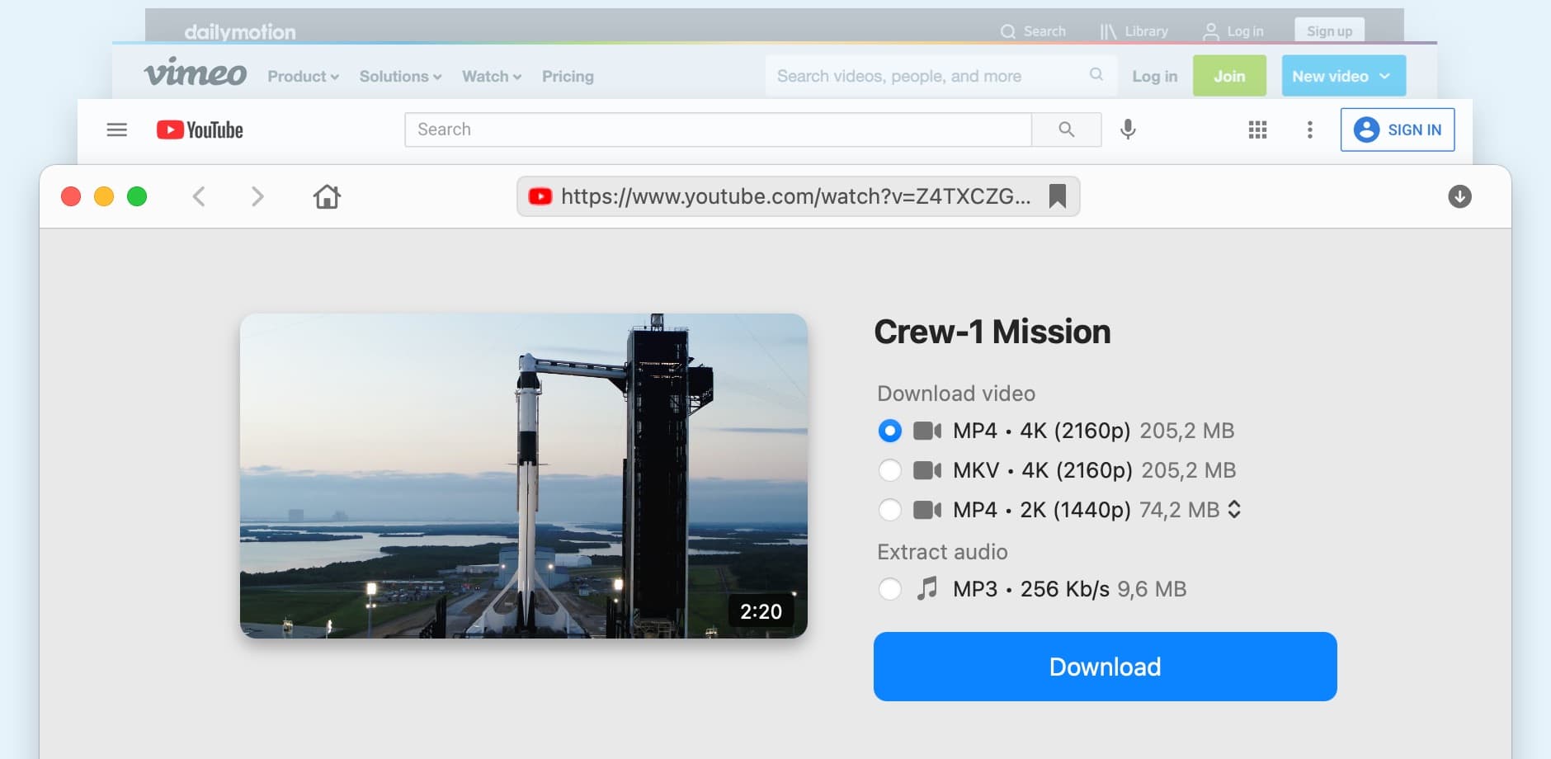Select MP3 256 Kb/s audio option

pos(890,589)
